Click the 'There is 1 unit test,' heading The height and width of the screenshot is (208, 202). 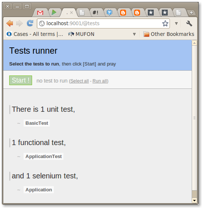[x=43, y=109]
